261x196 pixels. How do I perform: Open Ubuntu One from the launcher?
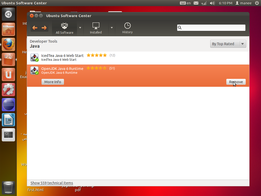click(8, 75)
